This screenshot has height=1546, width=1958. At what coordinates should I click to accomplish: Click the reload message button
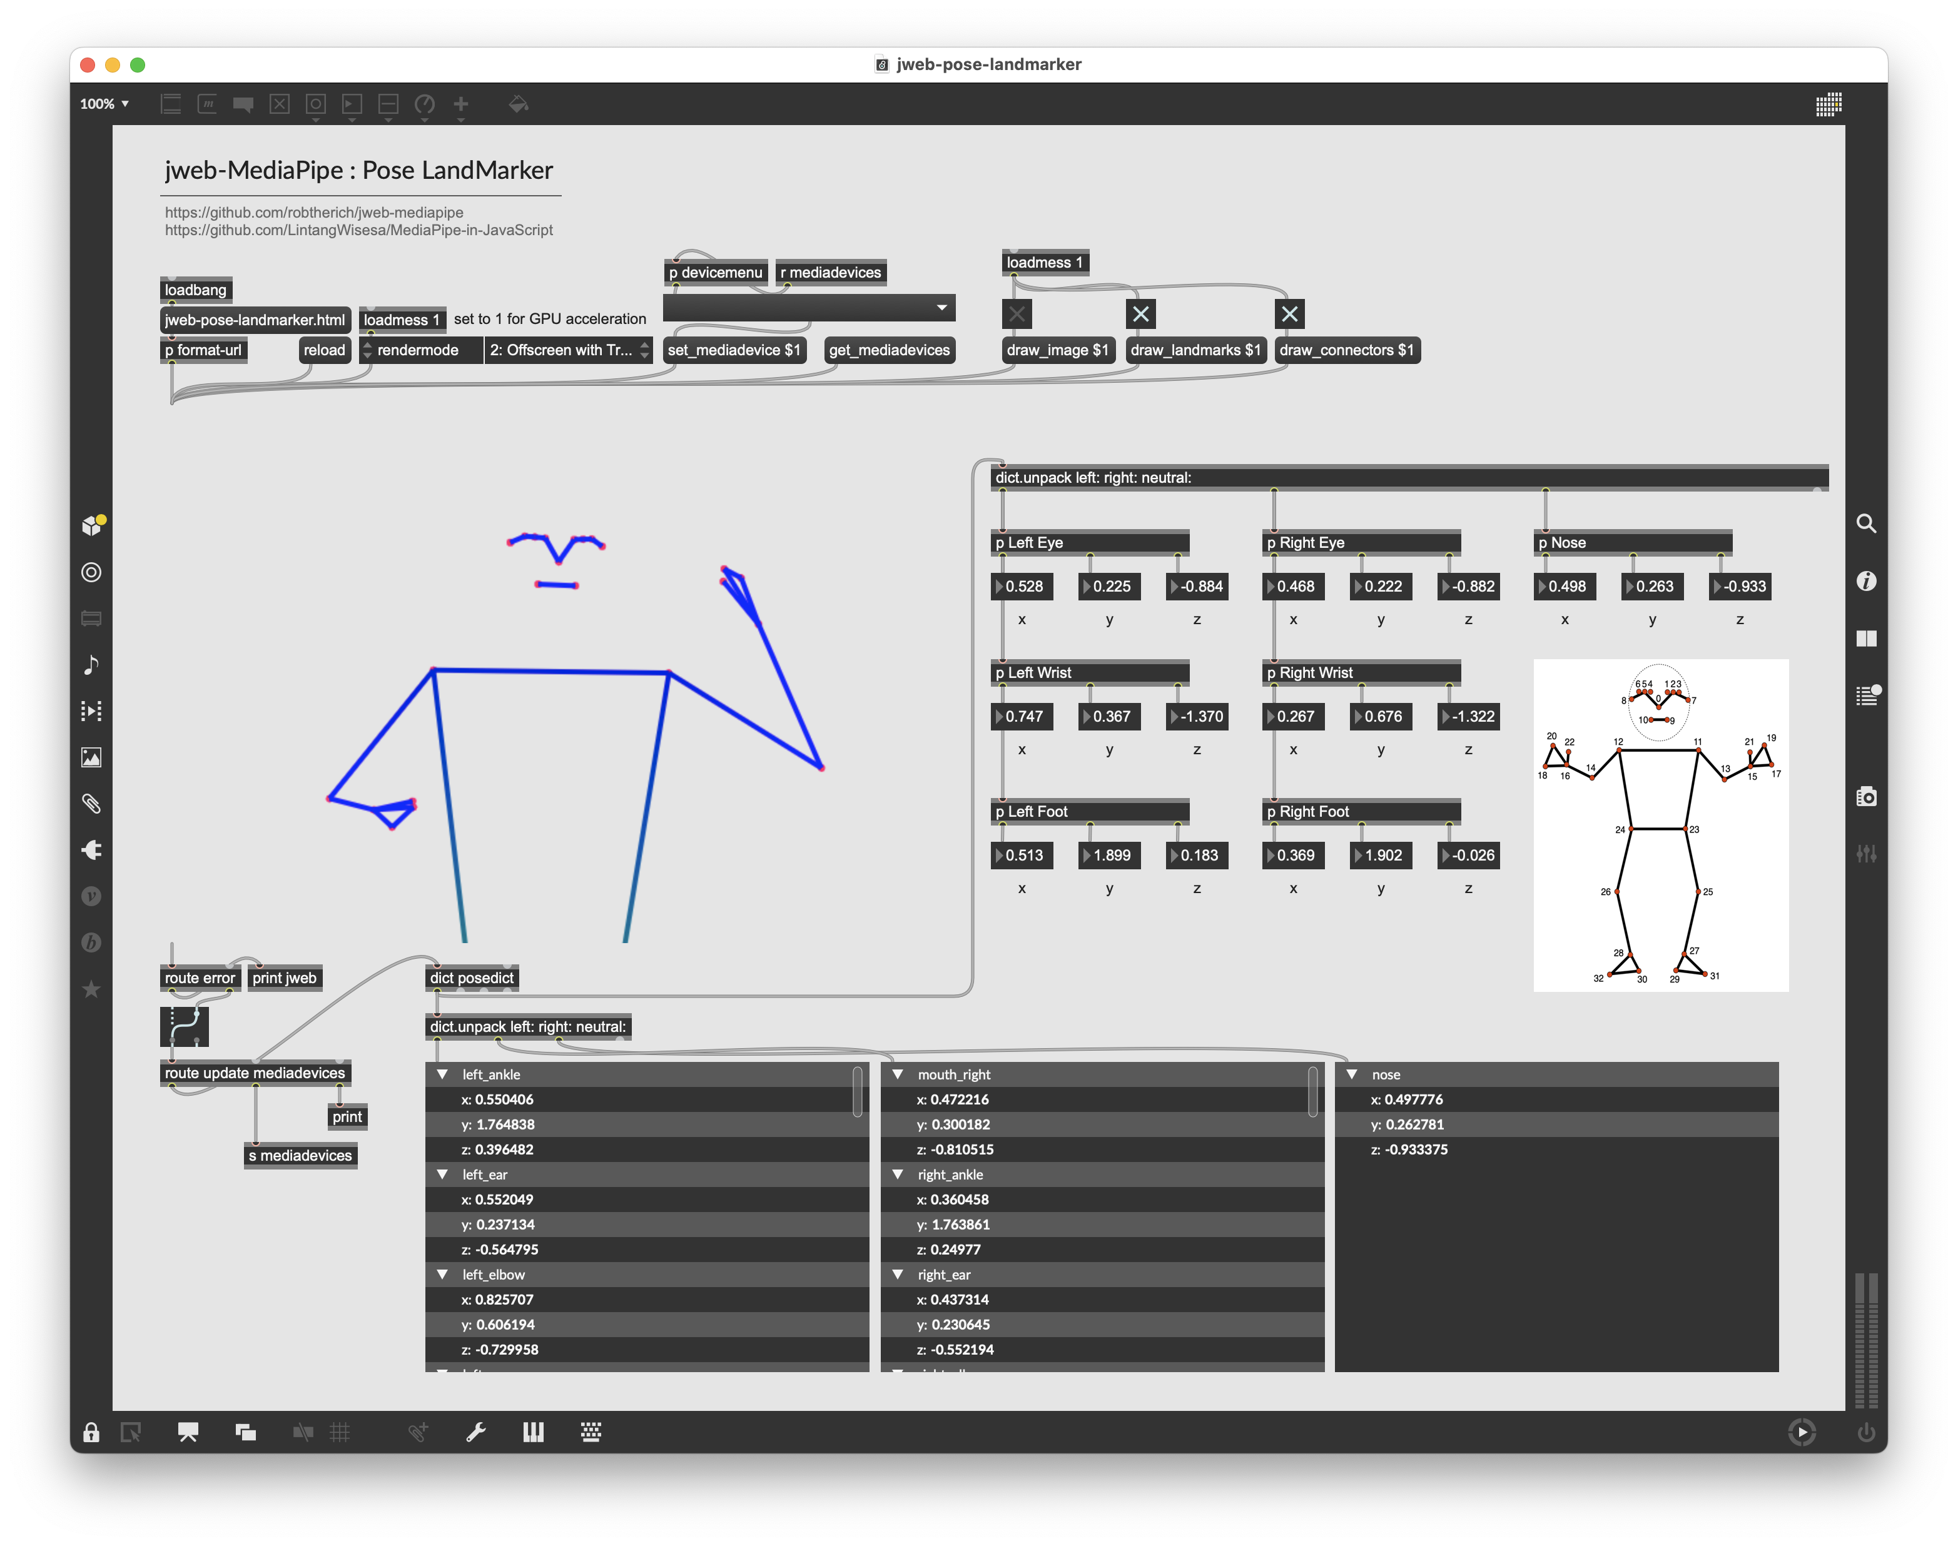click(324, 350)
